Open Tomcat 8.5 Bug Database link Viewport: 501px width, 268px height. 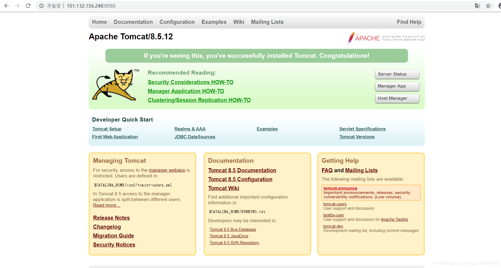[x=233, y=229]
